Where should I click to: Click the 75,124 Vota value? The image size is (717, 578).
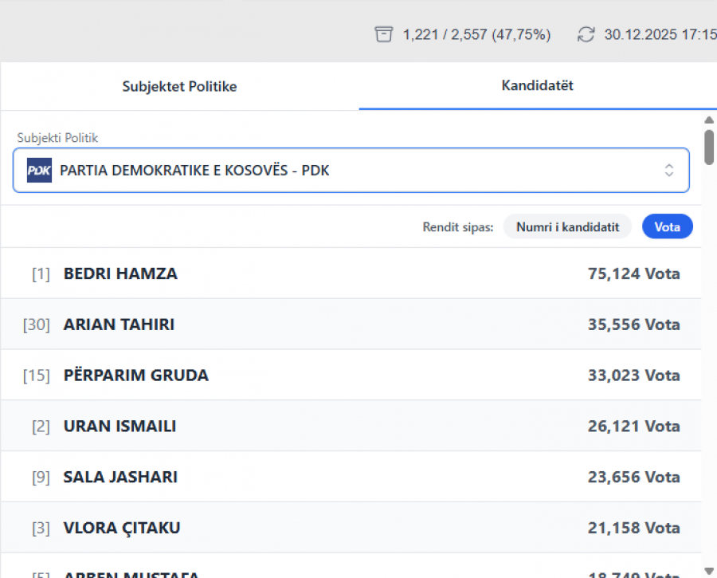(x=634, y=273)
